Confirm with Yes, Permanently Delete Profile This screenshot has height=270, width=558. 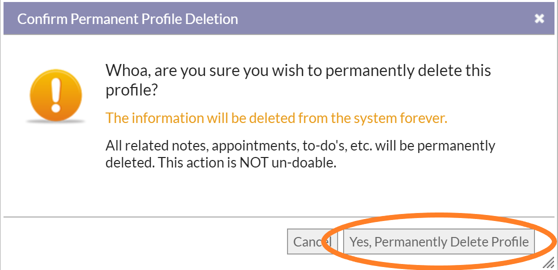coord(439,241)
